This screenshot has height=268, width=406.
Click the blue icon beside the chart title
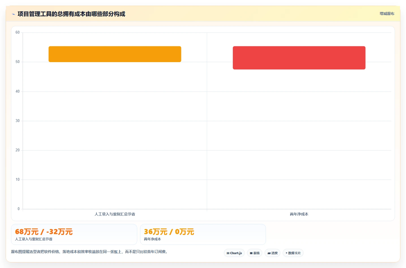click(13, 14)
